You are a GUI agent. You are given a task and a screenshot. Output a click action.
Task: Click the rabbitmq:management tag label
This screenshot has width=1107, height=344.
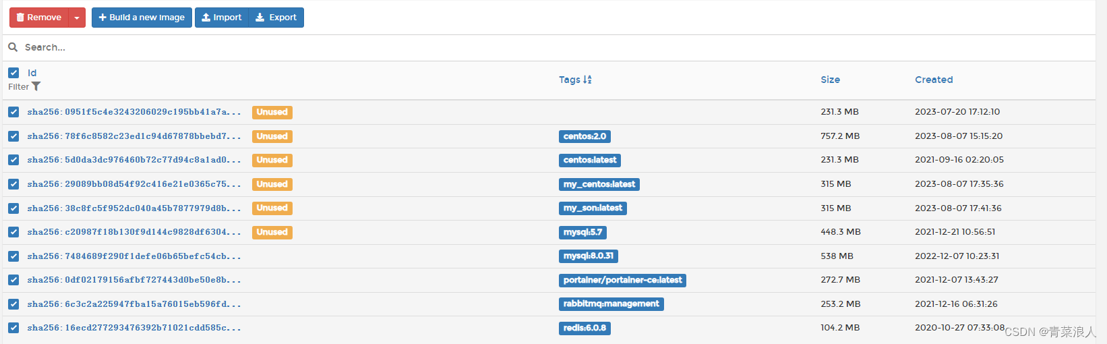[x=611, y=304]
